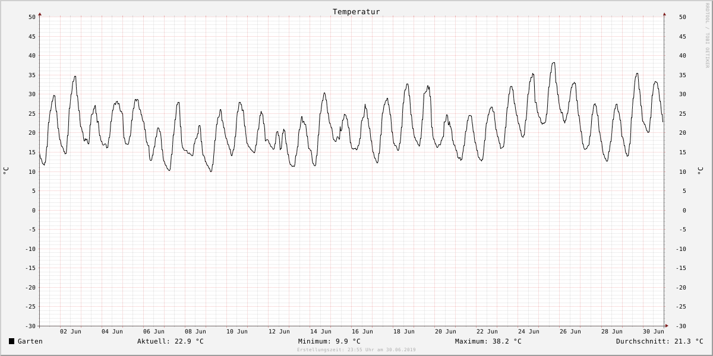Screen dimensions: 713x356
Task: Click the '°C' unit label on the right axis
Action: click(x=700, y=170)
